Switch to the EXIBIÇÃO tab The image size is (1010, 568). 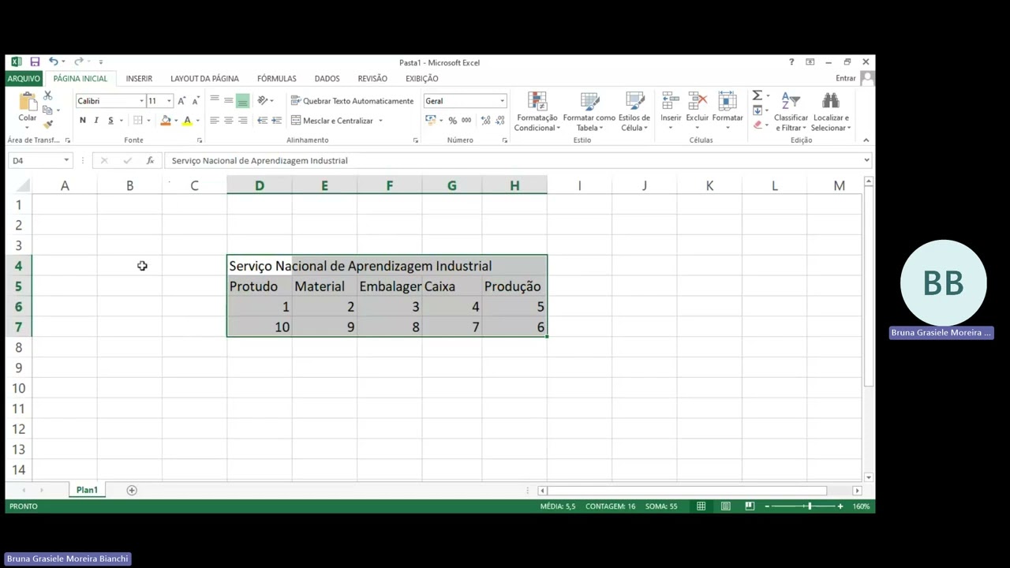point(422,78)
